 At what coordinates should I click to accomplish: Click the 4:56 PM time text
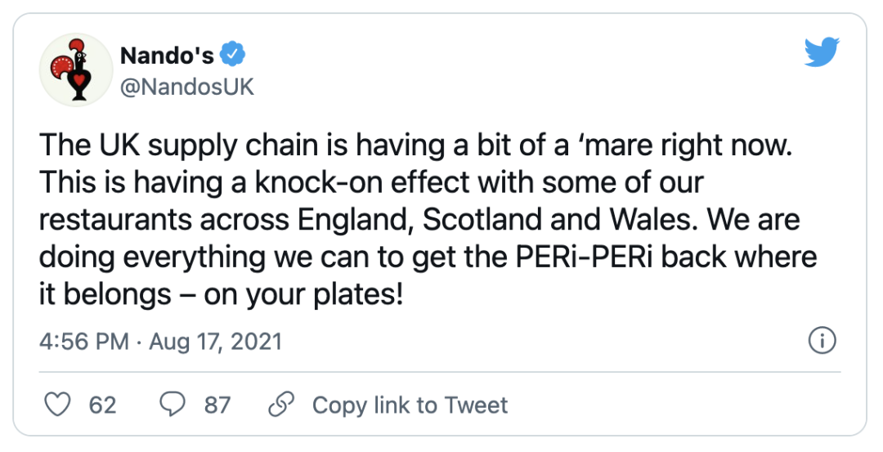pos(83,341)
